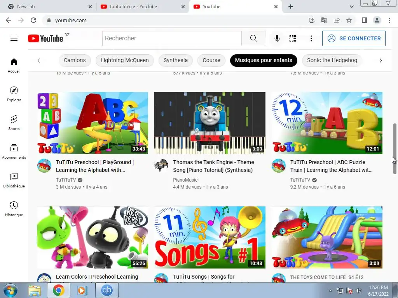Open the Songs #1 thumbnail 10:48
This screenshot has height=298, width=398.
210,237
